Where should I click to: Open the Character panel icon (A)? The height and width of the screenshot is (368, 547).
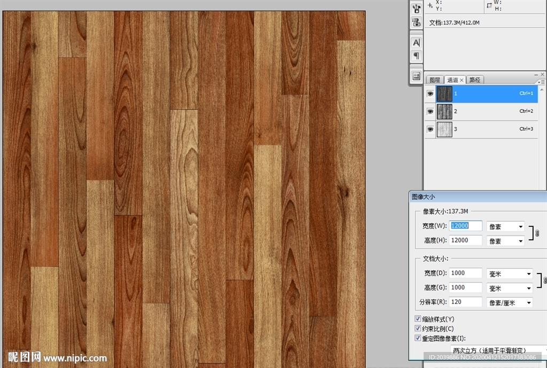pos(416,42)
